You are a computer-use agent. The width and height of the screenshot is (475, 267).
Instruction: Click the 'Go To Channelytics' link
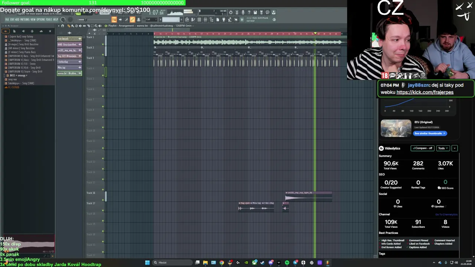coord(446,214)
